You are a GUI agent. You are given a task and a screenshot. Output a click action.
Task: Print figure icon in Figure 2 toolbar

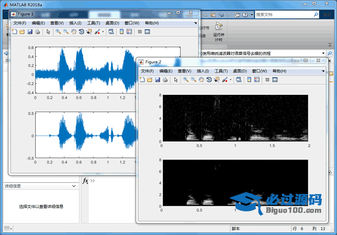pyautogui.click(x=165, y=80)
